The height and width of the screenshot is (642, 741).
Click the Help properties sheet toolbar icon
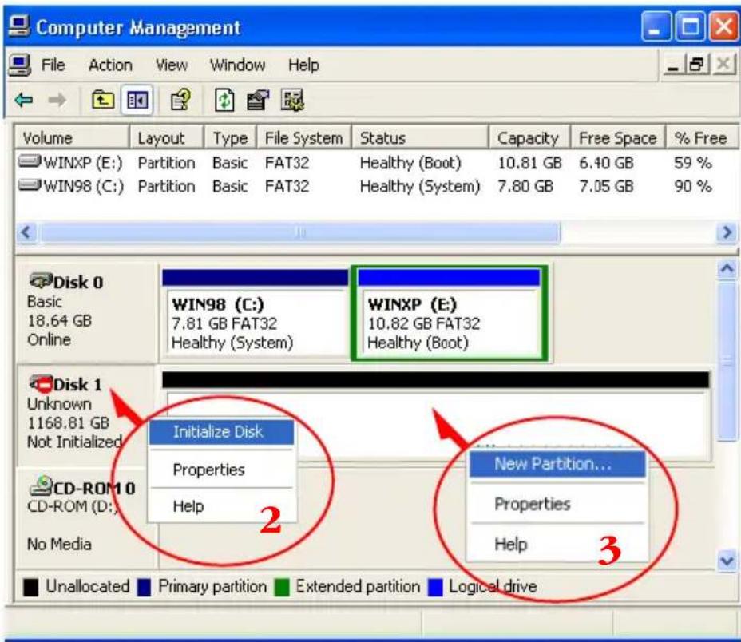point(180,100)
